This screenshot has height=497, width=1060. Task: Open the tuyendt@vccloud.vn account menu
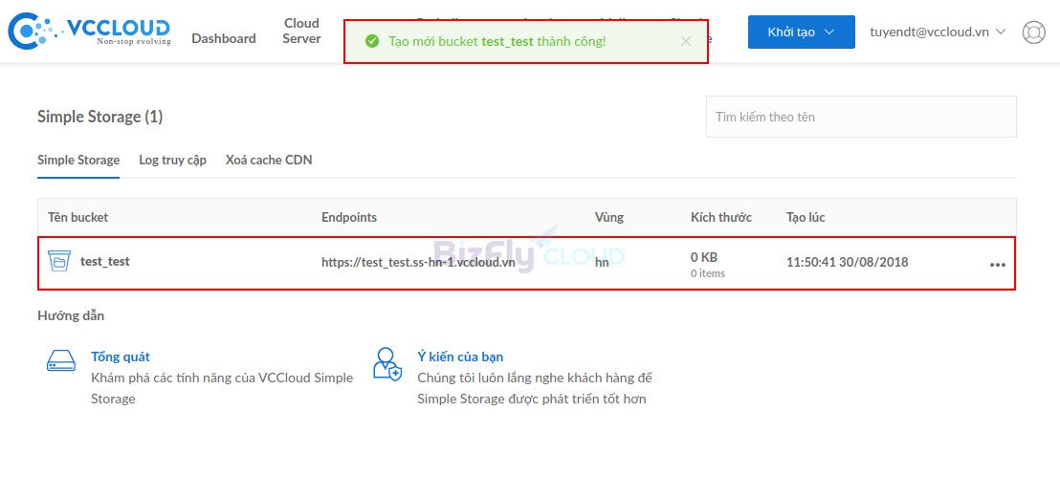937,32
